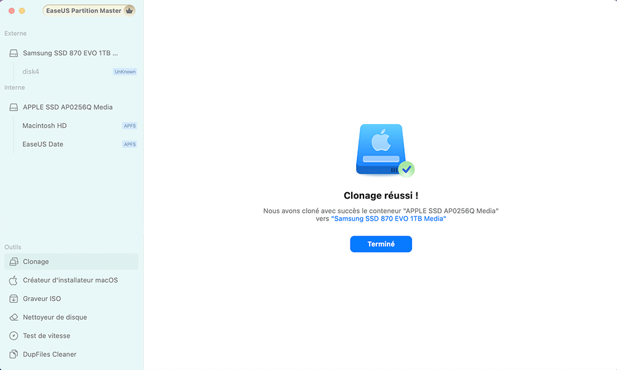The height and width of the screenshot is (370, 617).
Task: Click the crown premium icon in title
Action: [x=129, y=10]
